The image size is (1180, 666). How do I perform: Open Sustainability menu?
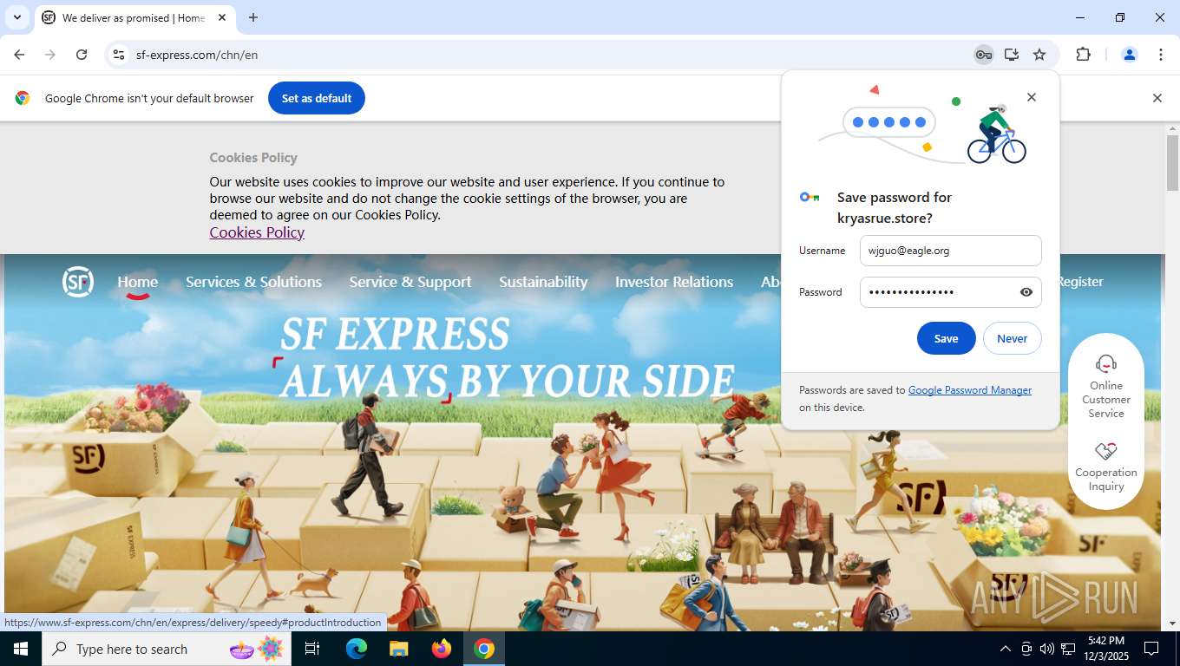click(543, 282)
